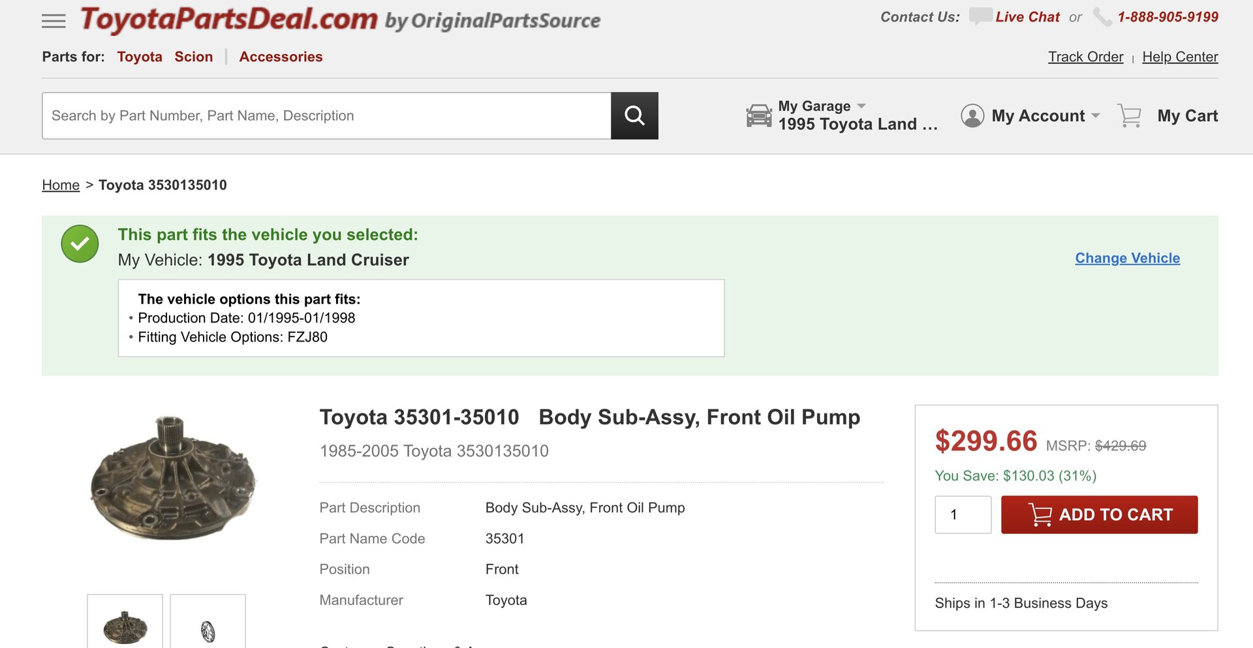Screen dimensions: 1253x648
Task: Click the magnifying glass search button
Action: [x=634, y=115]
